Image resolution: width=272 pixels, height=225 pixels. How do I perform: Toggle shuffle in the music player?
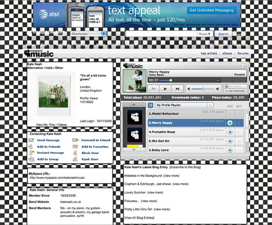point(150,105)
